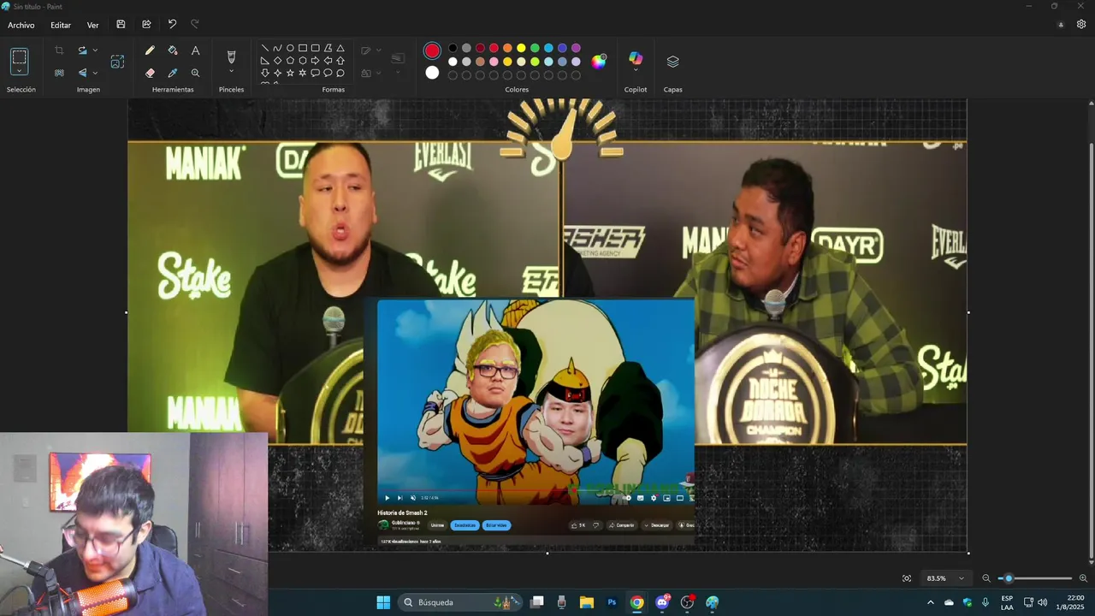
Task: Click the Share icon next to Save
Action: point(146,25)
